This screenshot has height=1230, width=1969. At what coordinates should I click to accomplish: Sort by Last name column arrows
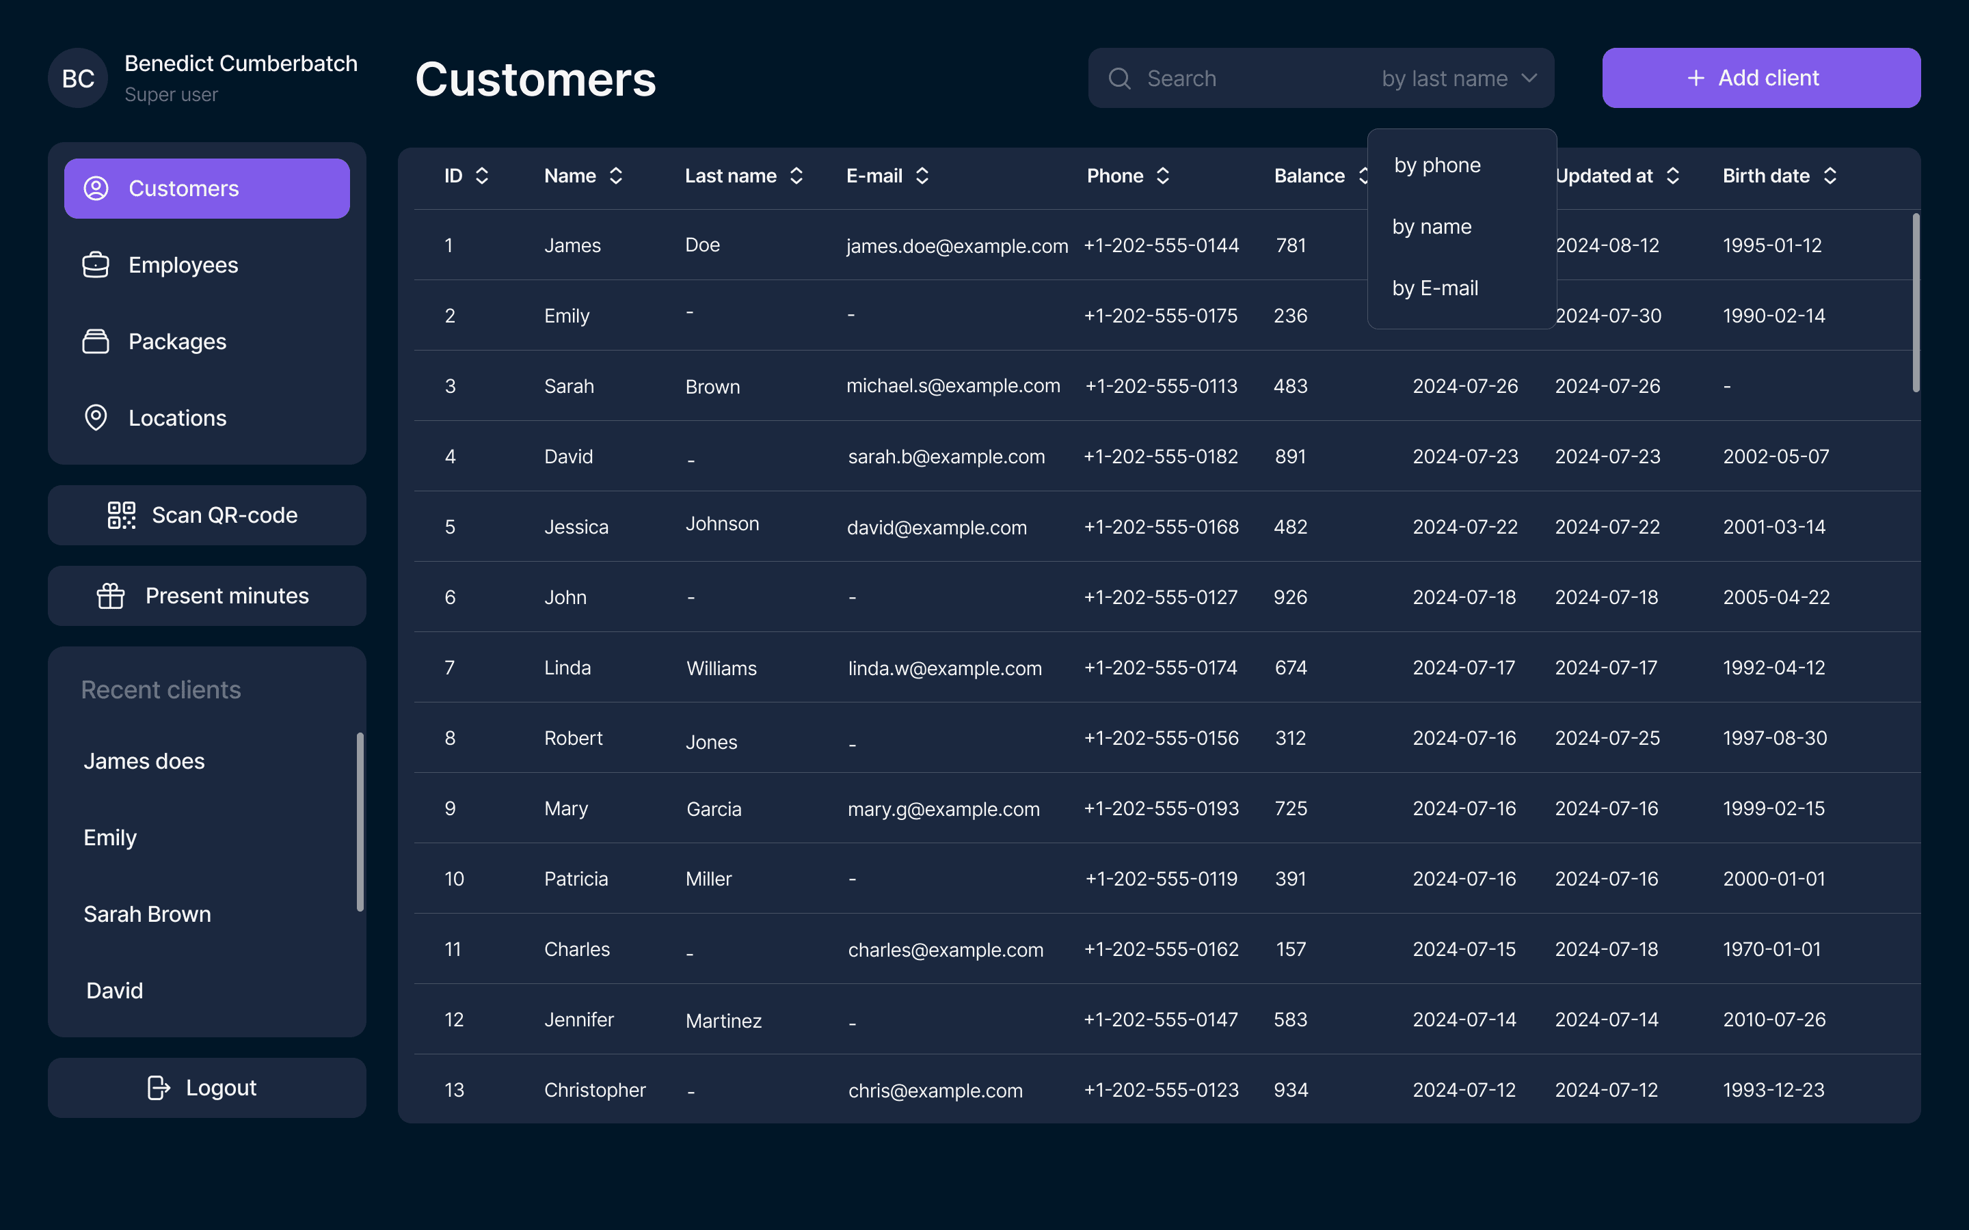point(796,176)
